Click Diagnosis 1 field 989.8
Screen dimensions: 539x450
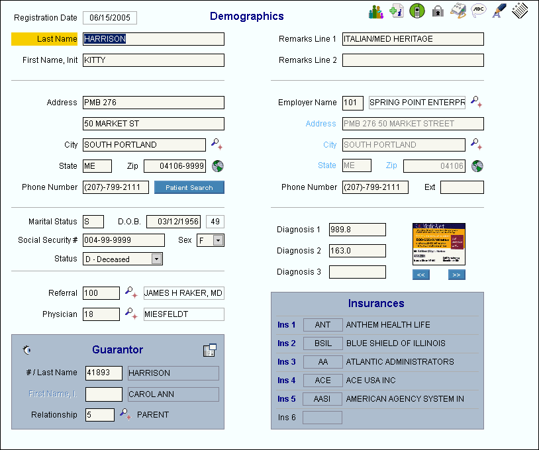click(x=358, y=230)
